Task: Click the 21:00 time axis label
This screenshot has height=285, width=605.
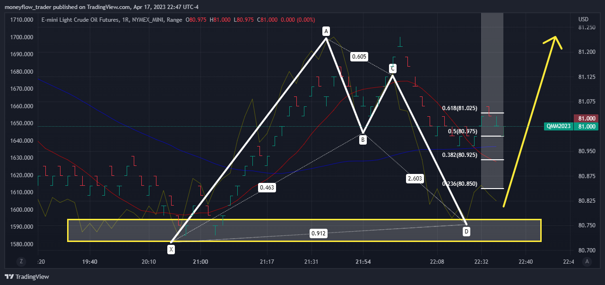Action: [x=200, y=261]
